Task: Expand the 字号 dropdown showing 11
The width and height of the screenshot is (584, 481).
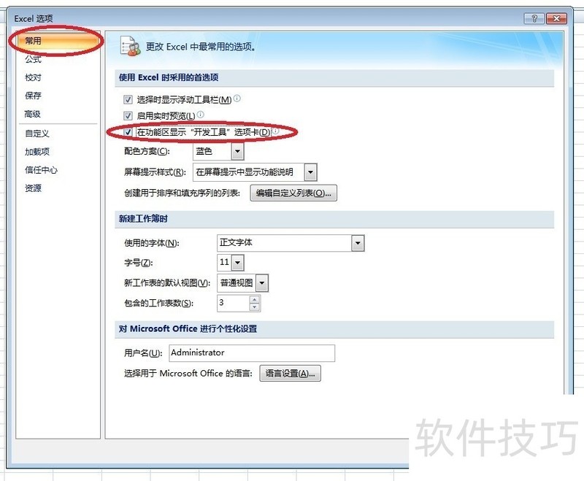Action: [x=238, y=263]
